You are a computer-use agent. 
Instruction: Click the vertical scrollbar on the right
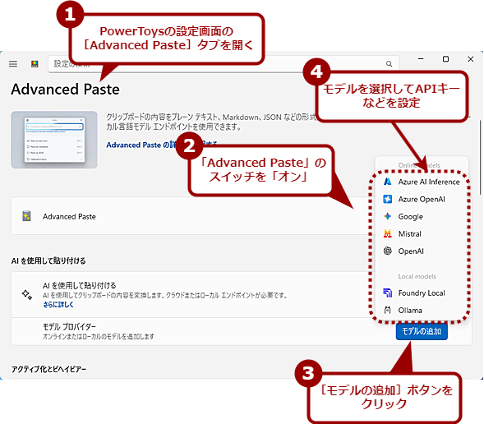coord(480,158)
